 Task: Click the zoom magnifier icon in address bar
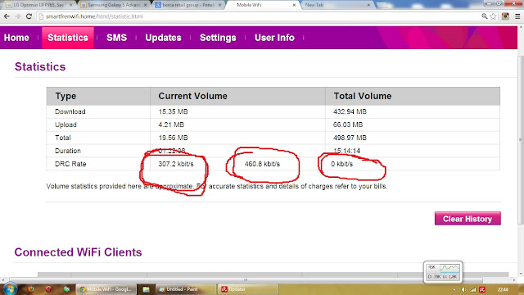click(x=484, y=16)
